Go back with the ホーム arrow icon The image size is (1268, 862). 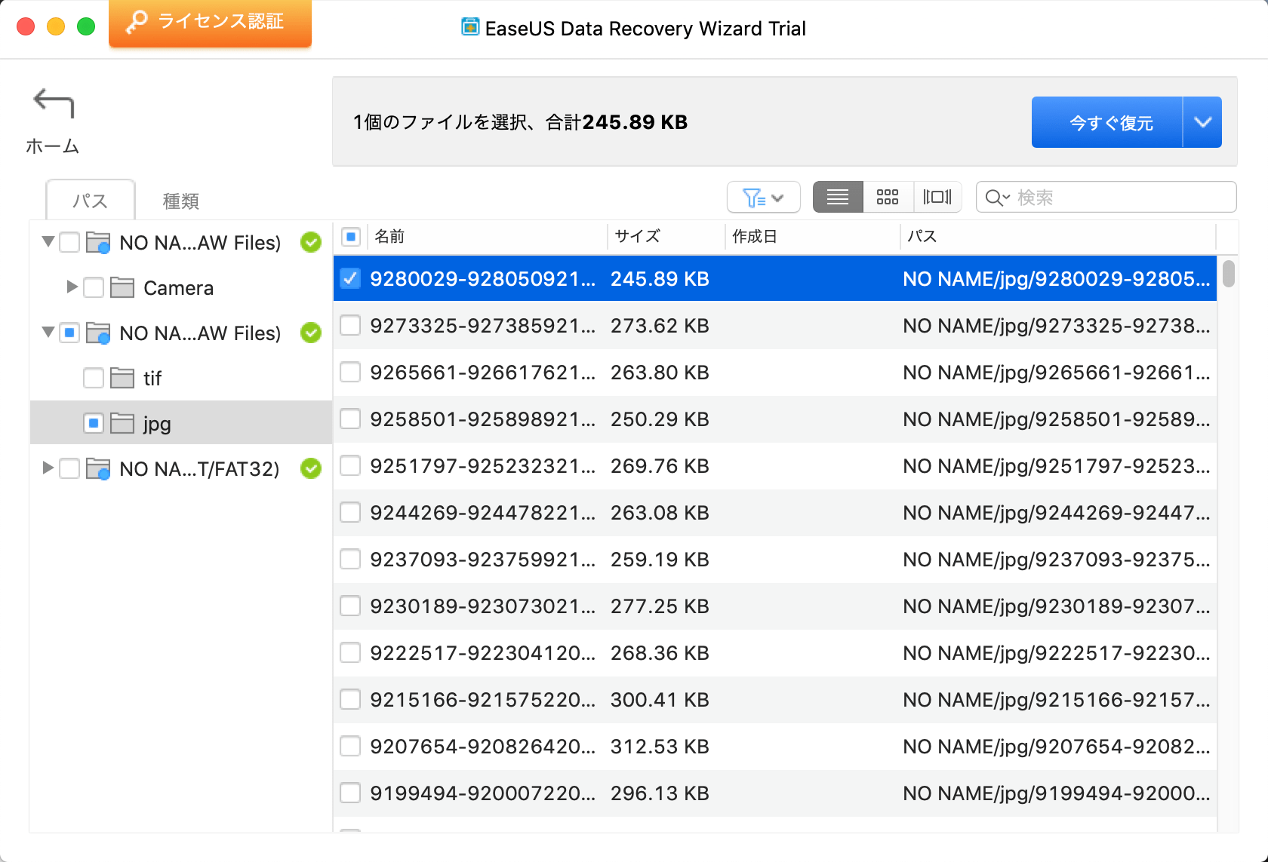click(x=53, y=104)
